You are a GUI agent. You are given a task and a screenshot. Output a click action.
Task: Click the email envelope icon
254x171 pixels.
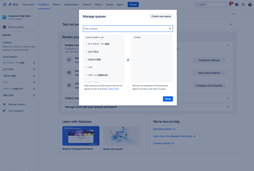(69, 73)
